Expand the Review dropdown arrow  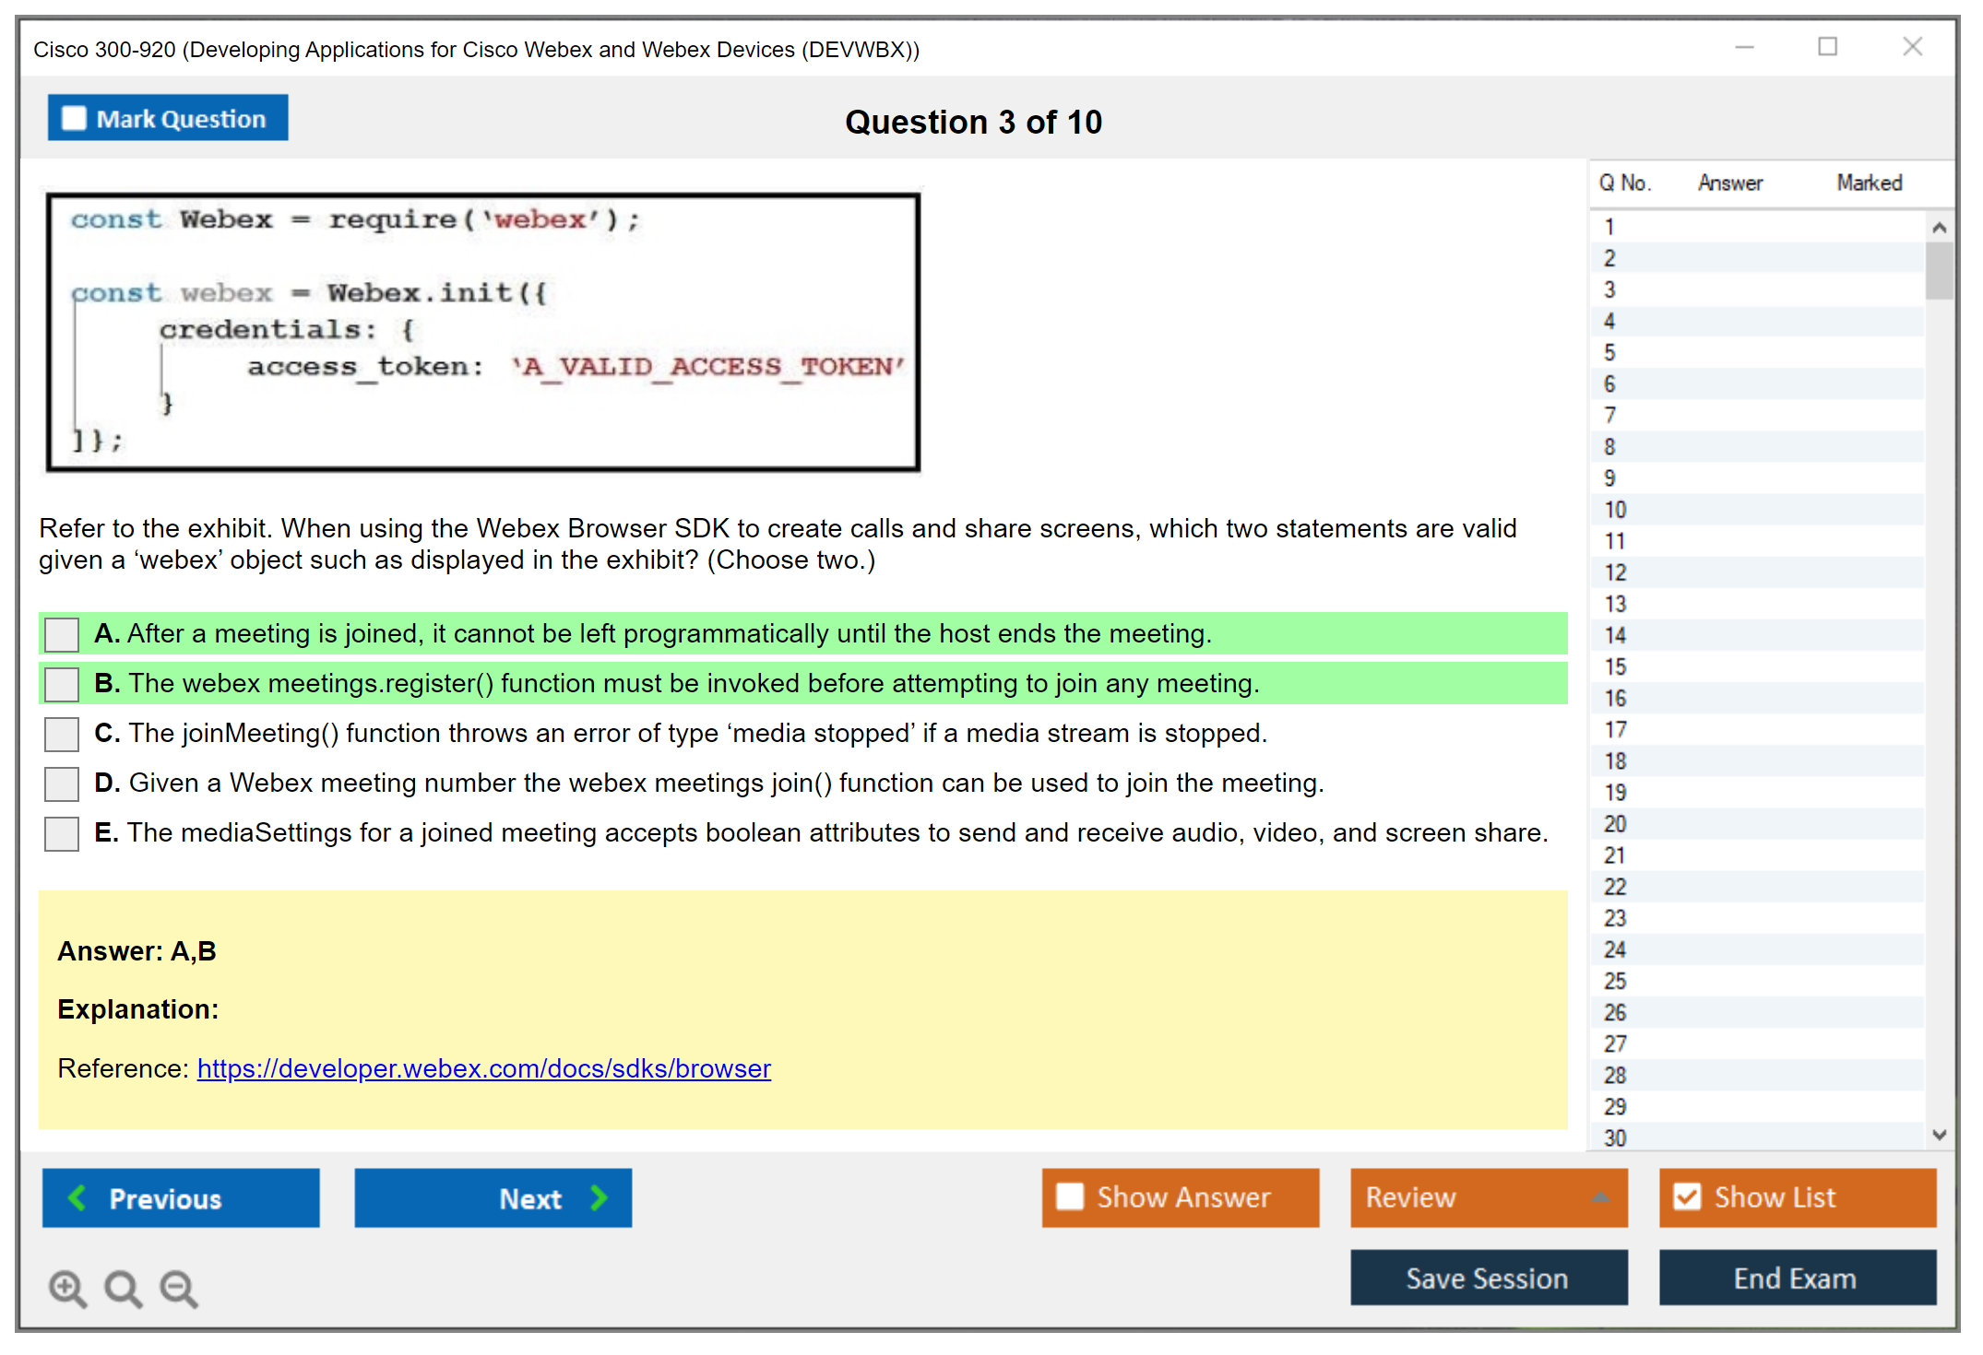pos(1600,1197)
